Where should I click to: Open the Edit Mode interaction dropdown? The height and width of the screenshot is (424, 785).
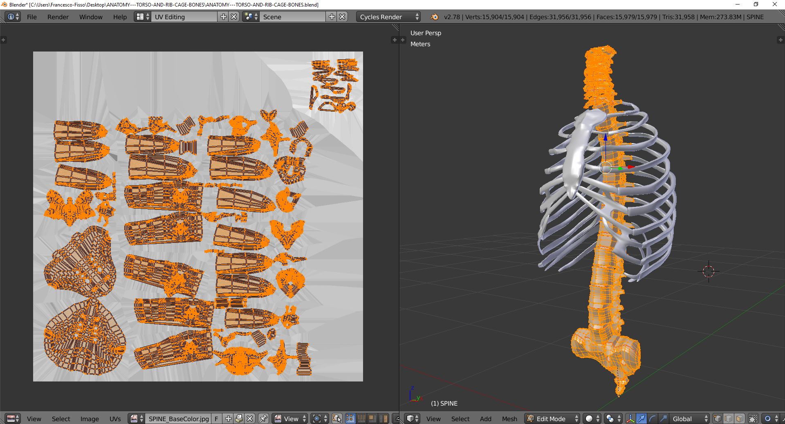click(552, 418)
